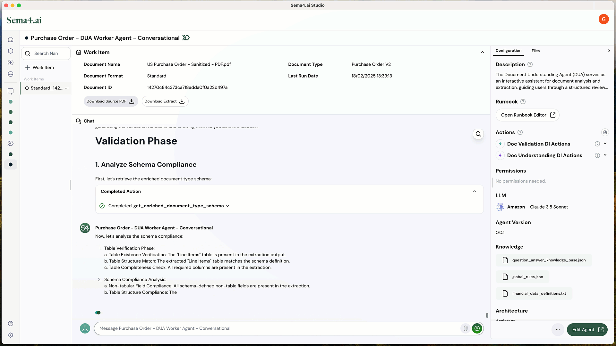Open the Help question mark icon

(11, 324)
